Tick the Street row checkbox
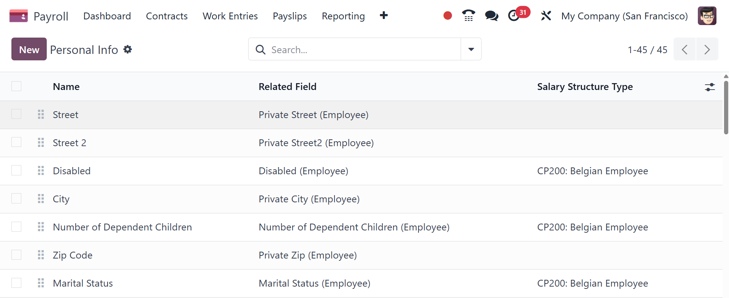The image size is (729, 298). [x=16, y=114]
